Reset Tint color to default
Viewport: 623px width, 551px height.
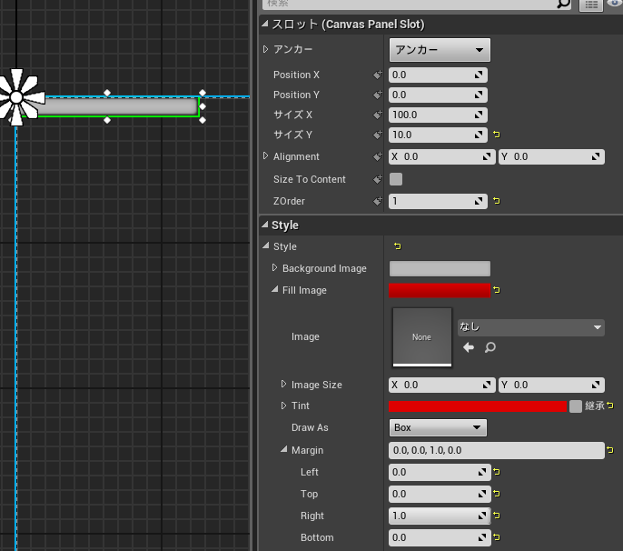coord(610,406)
